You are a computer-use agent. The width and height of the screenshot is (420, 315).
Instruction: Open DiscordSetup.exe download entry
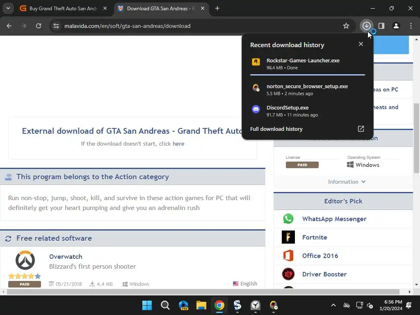[x=308, y=111]
